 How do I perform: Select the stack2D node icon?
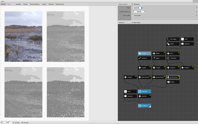click(x=140, y=96)
